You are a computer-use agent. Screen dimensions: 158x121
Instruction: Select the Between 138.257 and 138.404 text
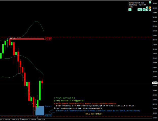(98, 111)
